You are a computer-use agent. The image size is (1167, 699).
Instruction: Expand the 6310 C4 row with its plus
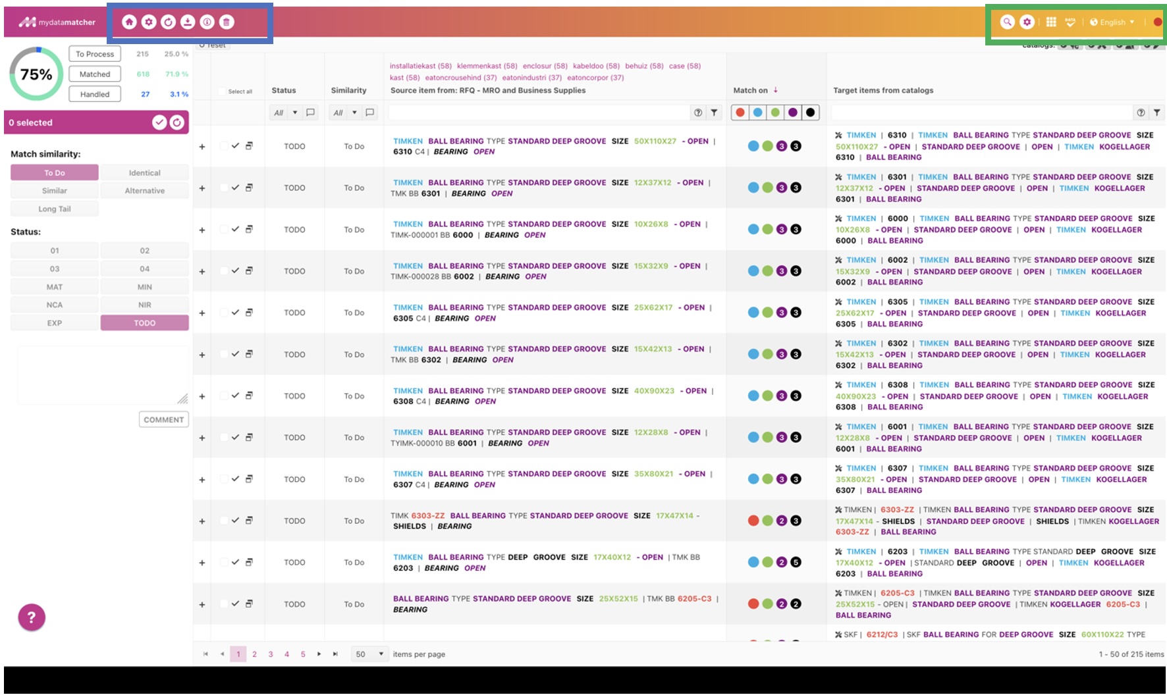pyautogui.click(x=202, y=147)
